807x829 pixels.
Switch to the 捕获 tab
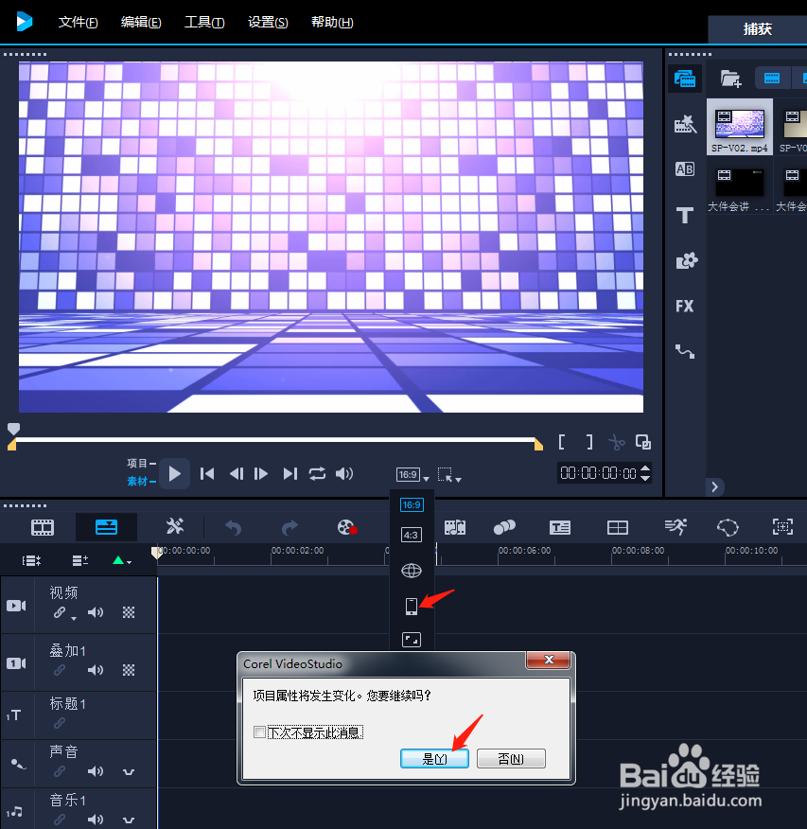(x=757, y=29)
